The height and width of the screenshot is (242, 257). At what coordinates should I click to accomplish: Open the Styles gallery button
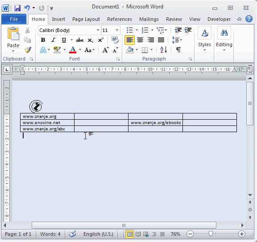(204, 39)
